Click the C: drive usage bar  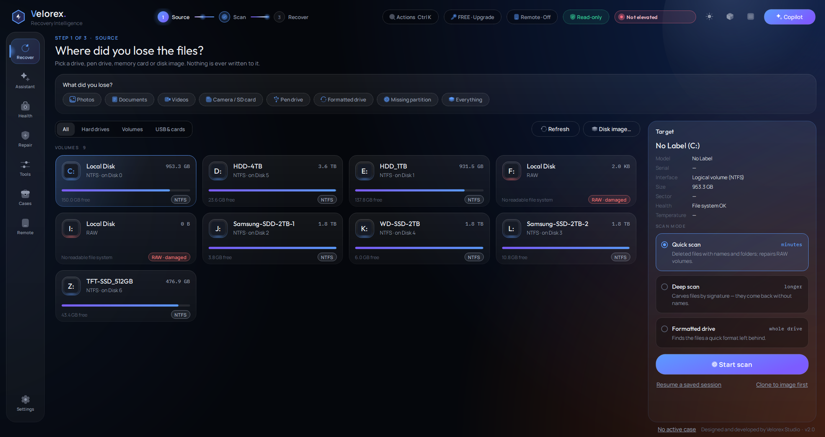coord(126,190)
